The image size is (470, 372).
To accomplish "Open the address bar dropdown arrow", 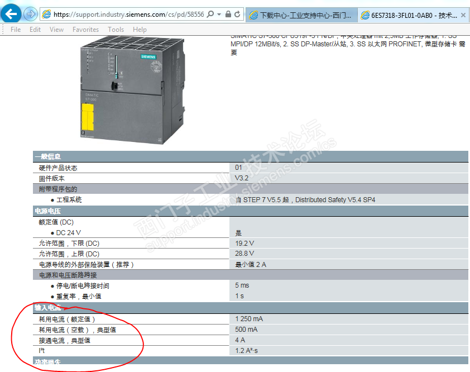I will pyautogui.click(x=219, y=14).
